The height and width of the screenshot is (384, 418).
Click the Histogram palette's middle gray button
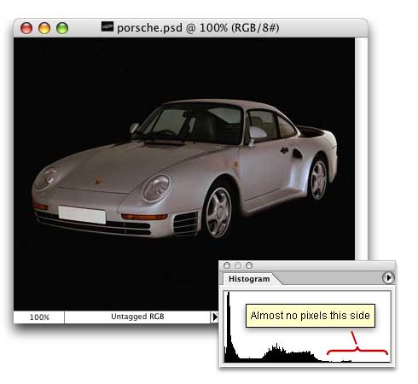pos(238,265)
